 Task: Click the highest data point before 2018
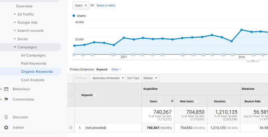(x=212, y=35)
